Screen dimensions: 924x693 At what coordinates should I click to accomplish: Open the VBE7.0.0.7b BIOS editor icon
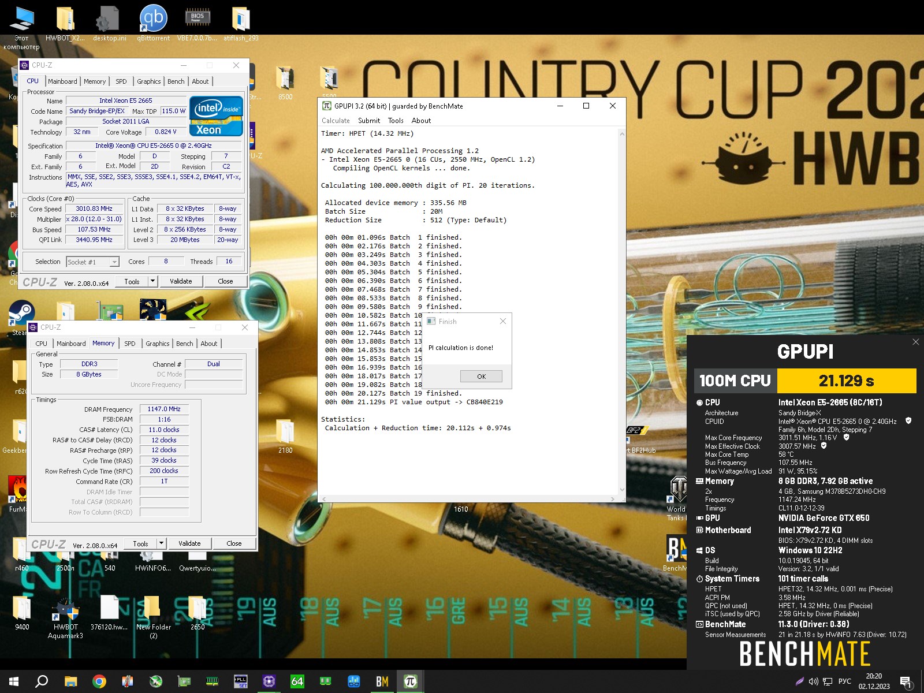(197, 23)
